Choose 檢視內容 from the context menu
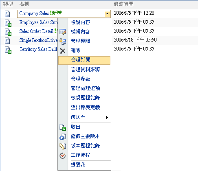 (84, 22)
